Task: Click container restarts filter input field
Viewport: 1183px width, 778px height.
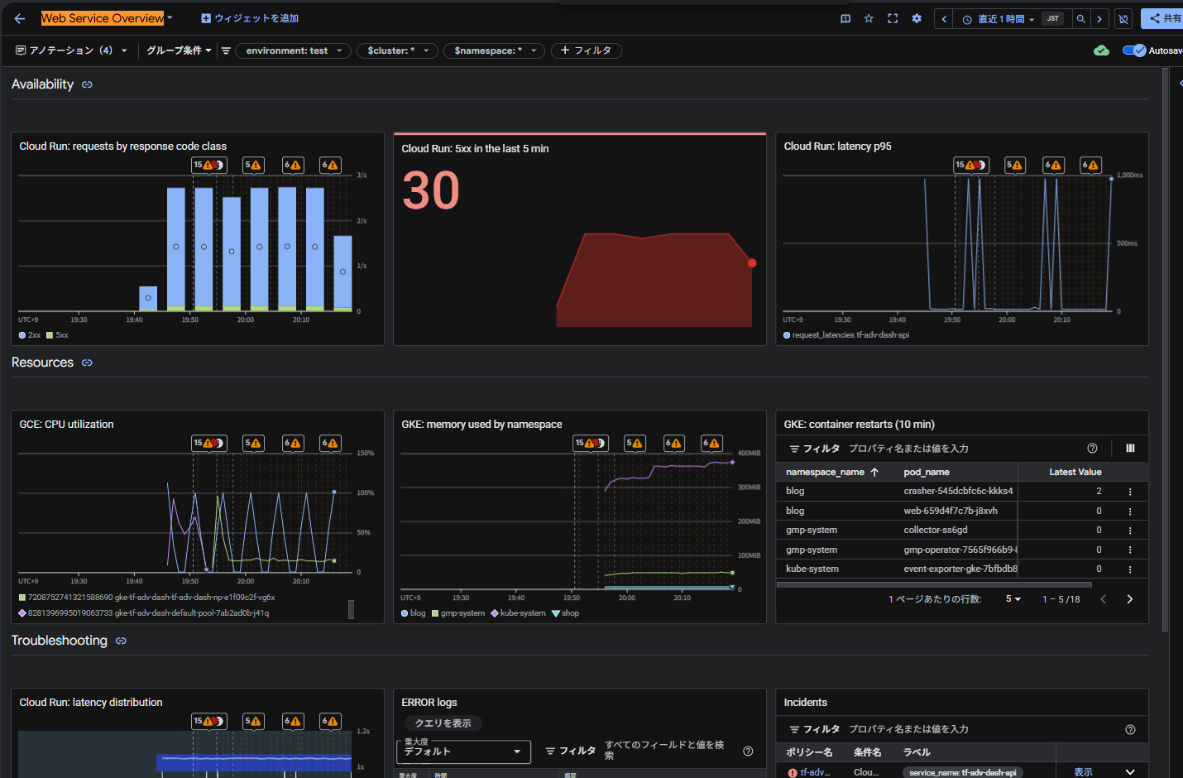Action: (x=964, y=449)
